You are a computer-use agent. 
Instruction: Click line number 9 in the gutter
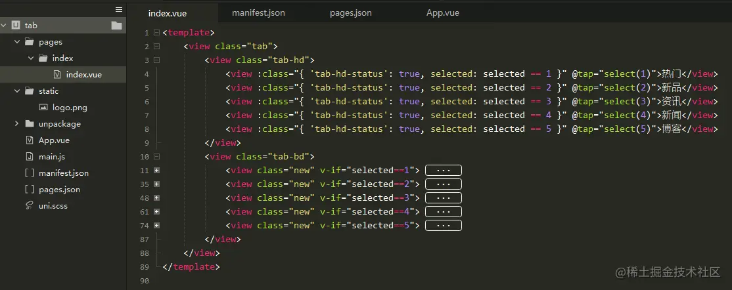click(147, 142)
